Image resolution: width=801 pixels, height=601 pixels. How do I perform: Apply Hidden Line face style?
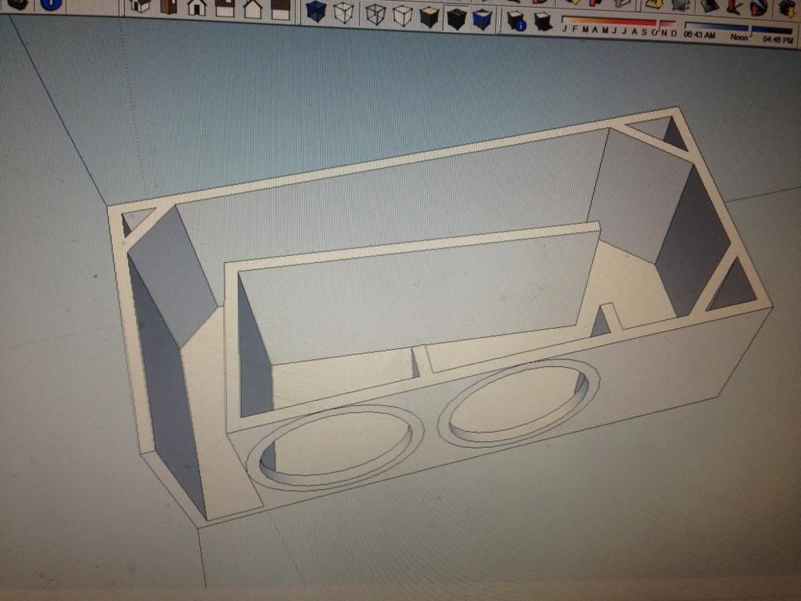402,15
